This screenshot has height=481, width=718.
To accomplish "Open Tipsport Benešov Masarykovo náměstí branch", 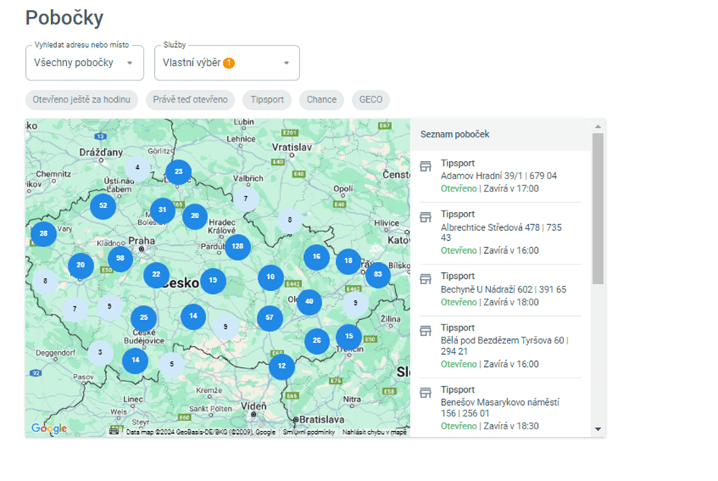I will [x=501, y=408].
